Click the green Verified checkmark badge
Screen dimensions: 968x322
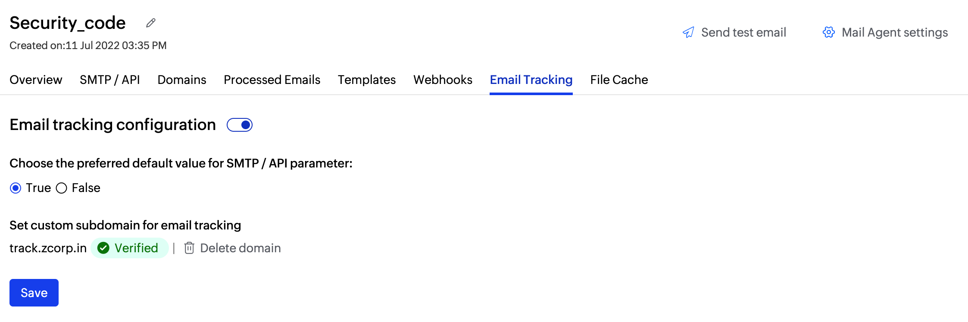pyautogui.click(x=103, y=248)
